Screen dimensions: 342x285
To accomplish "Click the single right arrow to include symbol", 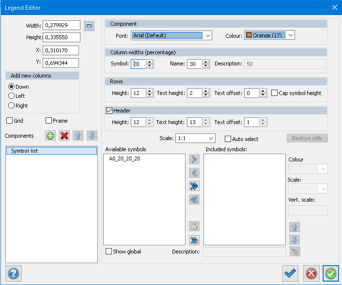I will [194, 159].
